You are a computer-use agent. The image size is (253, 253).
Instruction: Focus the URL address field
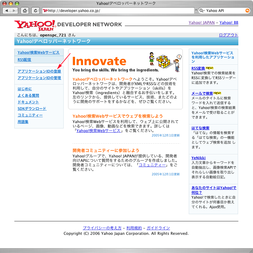pyautogui.click(x=118, y=11)
